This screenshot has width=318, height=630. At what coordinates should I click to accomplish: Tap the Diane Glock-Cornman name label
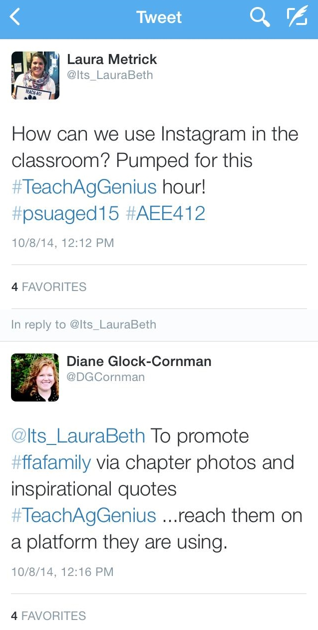point(139,361)
